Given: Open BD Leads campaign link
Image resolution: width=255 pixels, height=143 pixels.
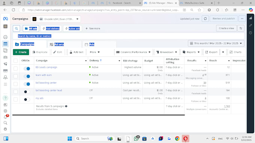Looking at the screenshot, I should click(x=46, y=67).
